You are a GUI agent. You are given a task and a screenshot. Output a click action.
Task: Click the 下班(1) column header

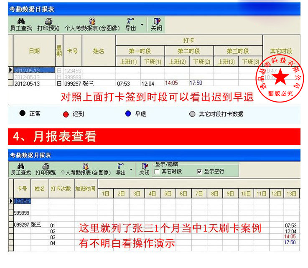(x=153, y=62)
